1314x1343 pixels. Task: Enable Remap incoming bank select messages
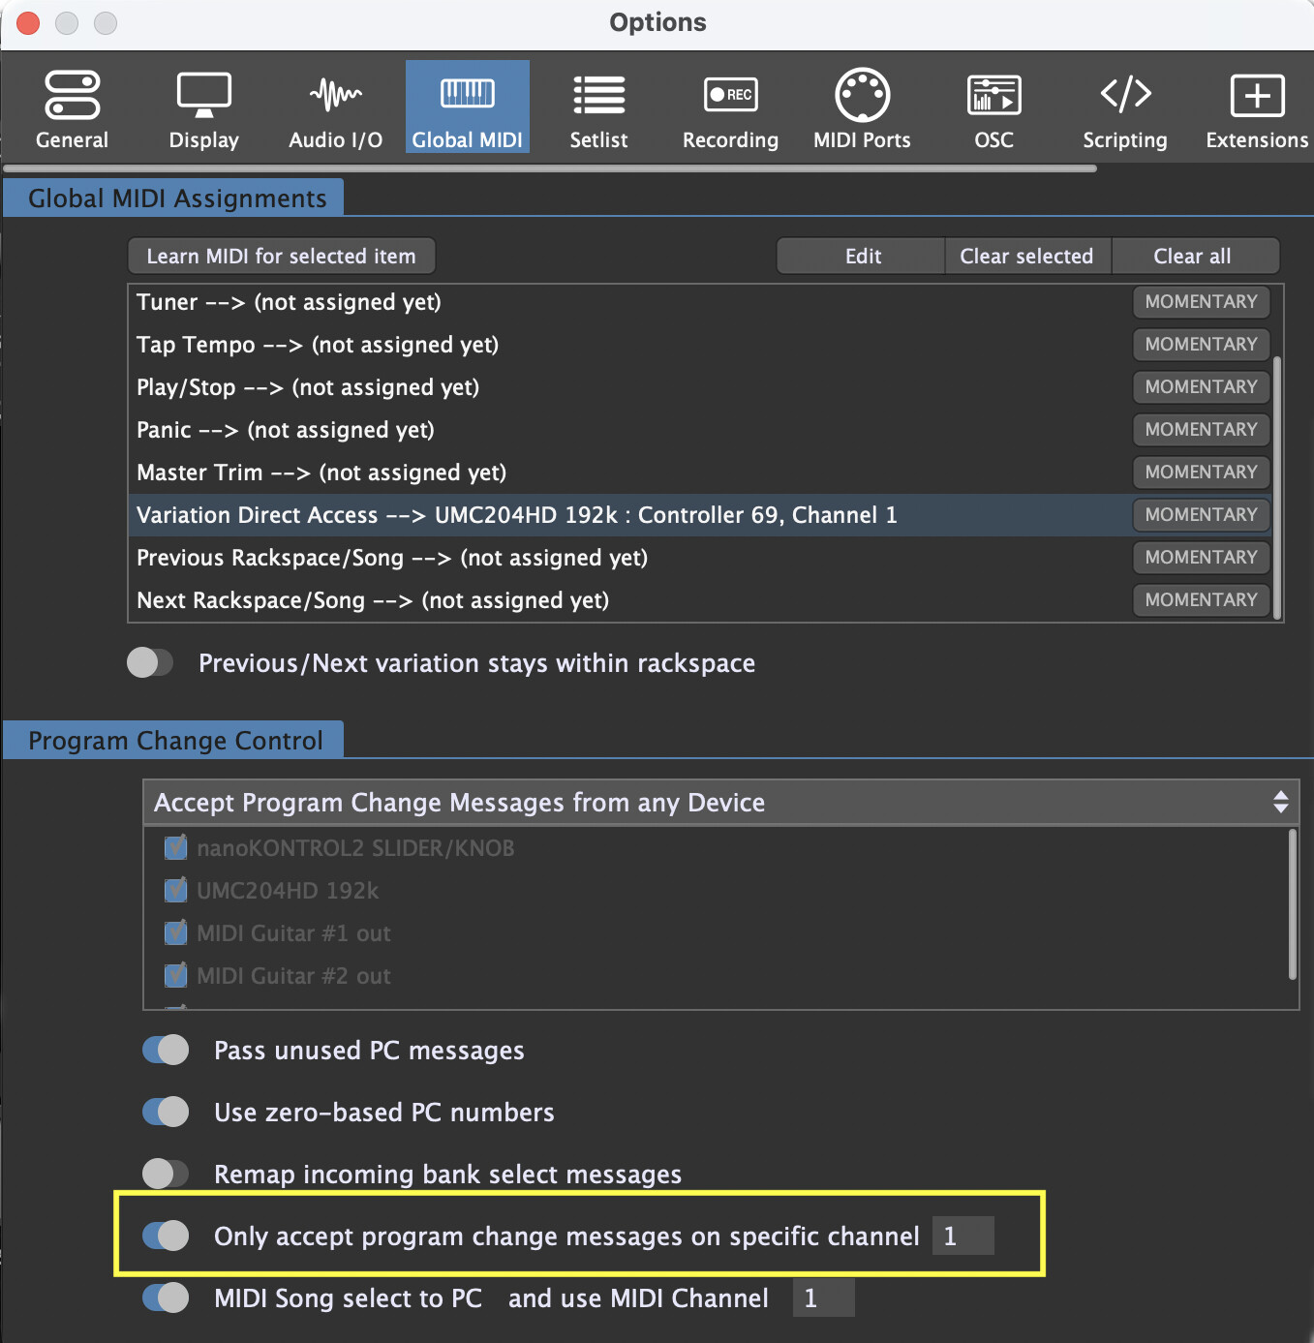pos(166,1174)
